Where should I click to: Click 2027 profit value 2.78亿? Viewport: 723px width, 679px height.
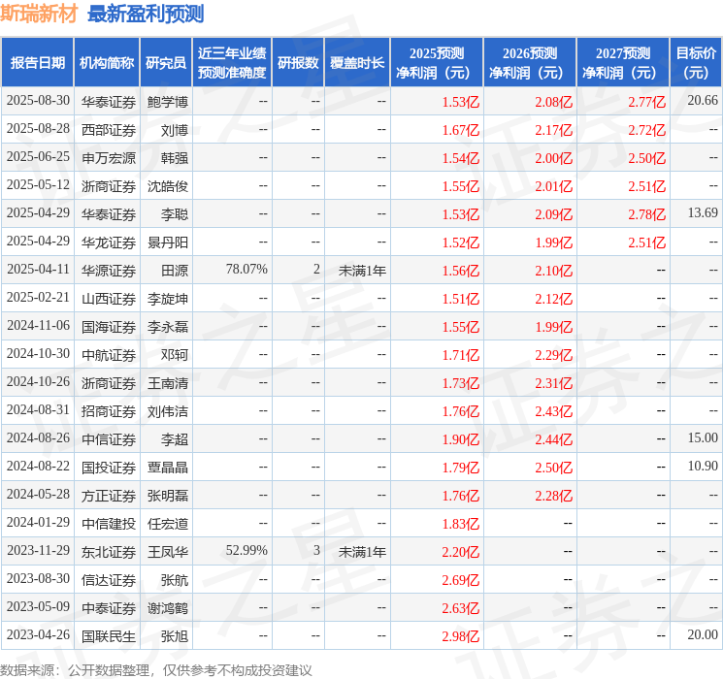point(646,214)
